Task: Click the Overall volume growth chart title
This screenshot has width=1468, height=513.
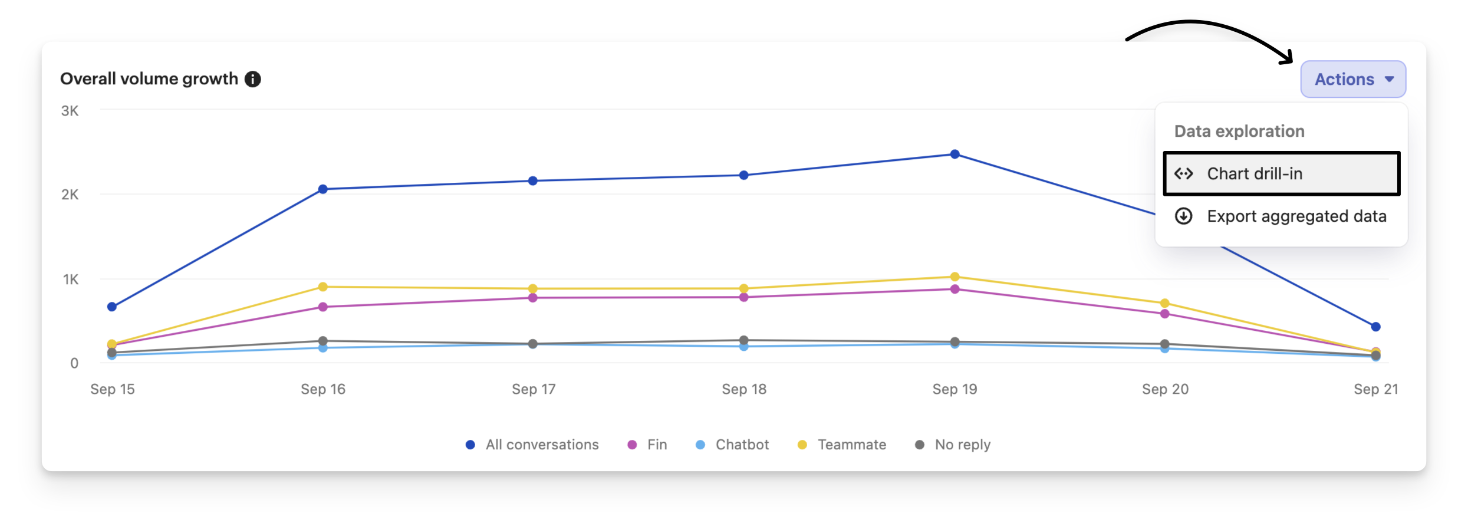Action: click(149, 79)
